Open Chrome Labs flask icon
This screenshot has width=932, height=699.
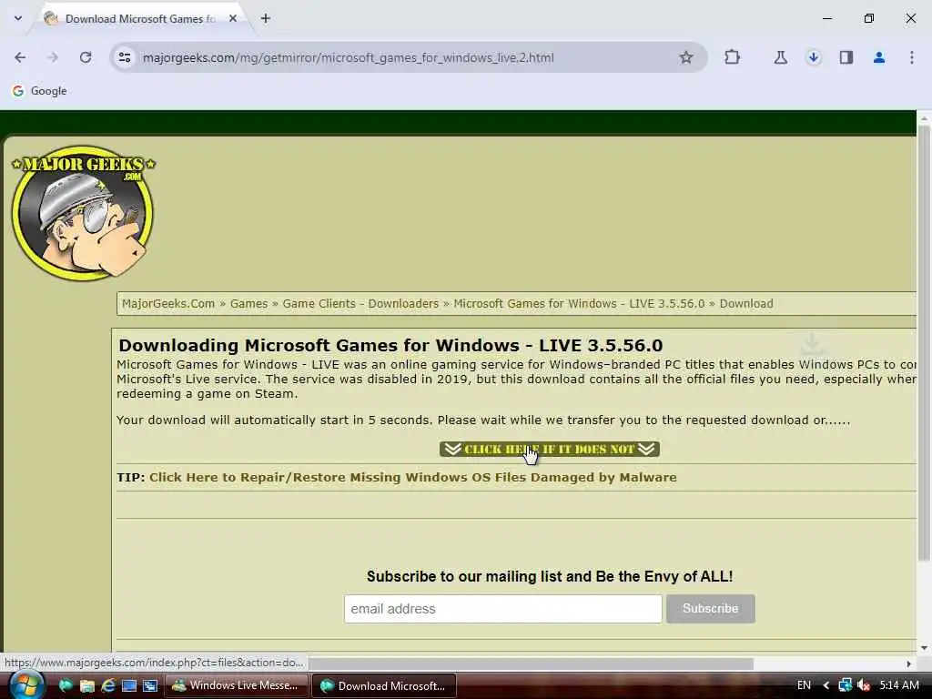(780, 57)
